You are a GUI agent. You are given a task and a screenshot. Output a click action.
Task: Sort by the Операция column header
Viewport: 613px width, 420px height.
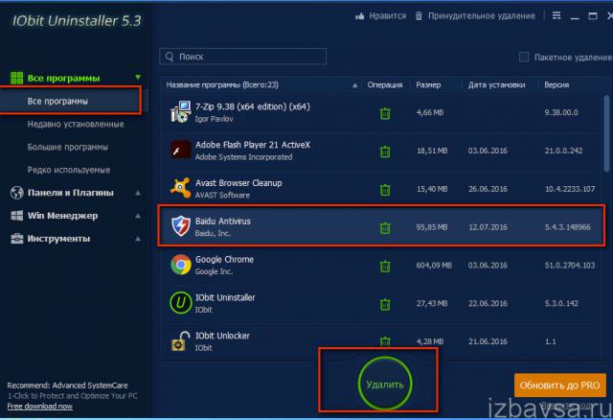pyautogui.click(x=385, y=85)
